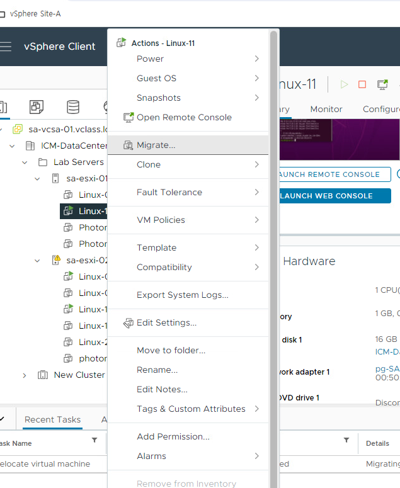Image resolution: width=400 pixels, height=488 pixels.
Task: Choose Add Permission... from the menu
Action: pyautogui.click(x=188, y=436)
